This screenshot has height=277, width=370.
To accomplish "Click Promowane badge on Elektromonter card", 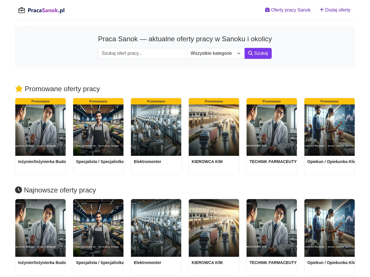I will click(156, 101).
